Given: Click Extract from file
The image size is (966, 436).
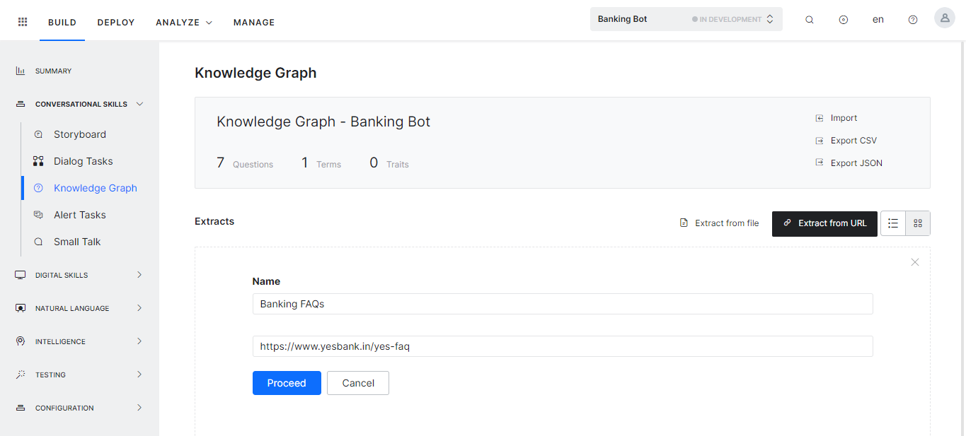Looking at the screenshot, I should click(719, 223).
